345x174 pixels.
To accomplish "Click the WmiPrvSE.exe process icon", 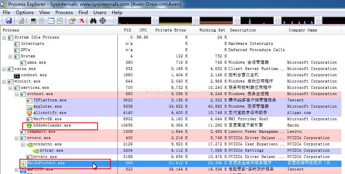I will (29, 119).
